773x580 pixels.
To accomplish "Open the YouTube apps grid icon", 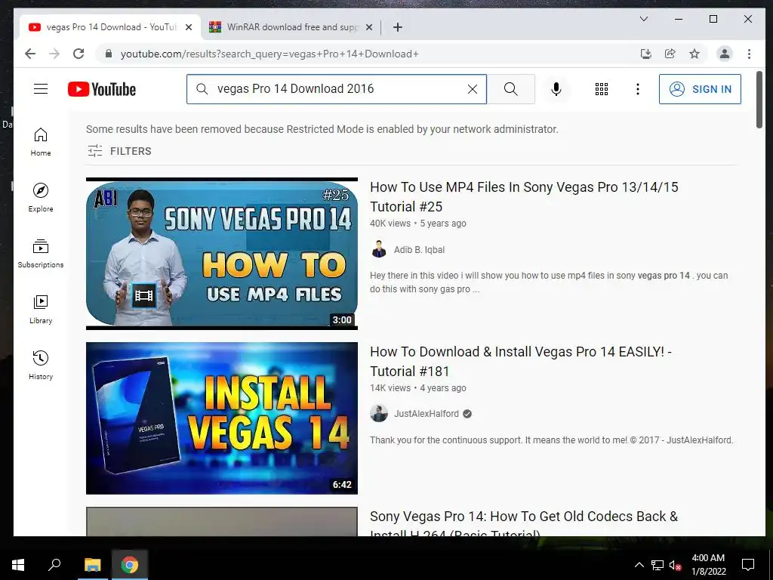I will pyautogui.click(x=602, y=89).
